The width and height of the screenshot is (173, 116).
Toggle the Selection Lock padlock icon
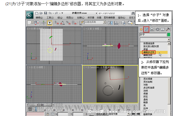(48, 114)
